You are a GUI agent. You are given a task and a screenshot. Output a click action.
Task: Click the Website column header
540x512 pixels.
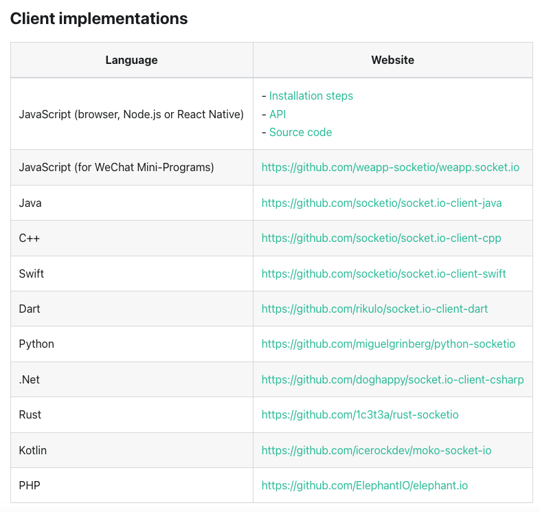[392, 60]
